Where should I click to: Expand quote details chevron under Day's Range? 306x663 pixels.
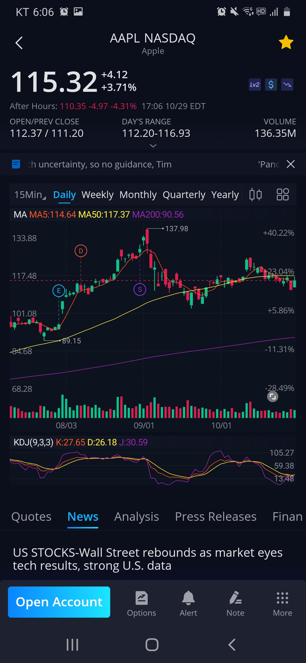click(x=153, y=146)
